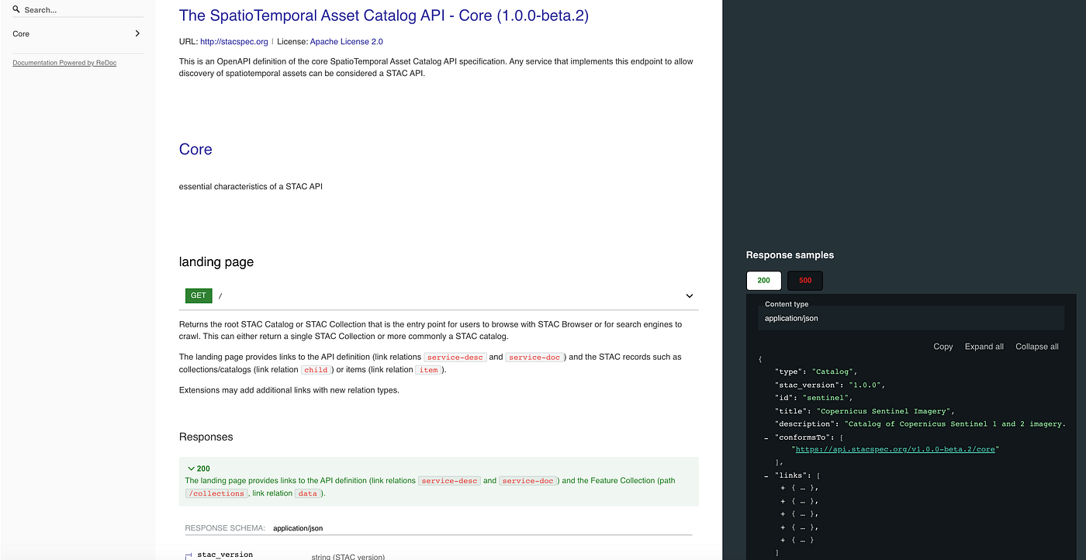The width and height of the screenshot is (1086, 560).
Task: Click the stac_version schema property
Action: pos(225,555)
